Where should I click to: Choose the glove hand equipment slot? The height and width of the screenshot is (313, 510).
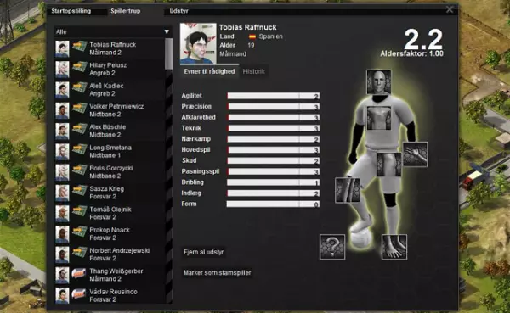[x=416, y=154]
